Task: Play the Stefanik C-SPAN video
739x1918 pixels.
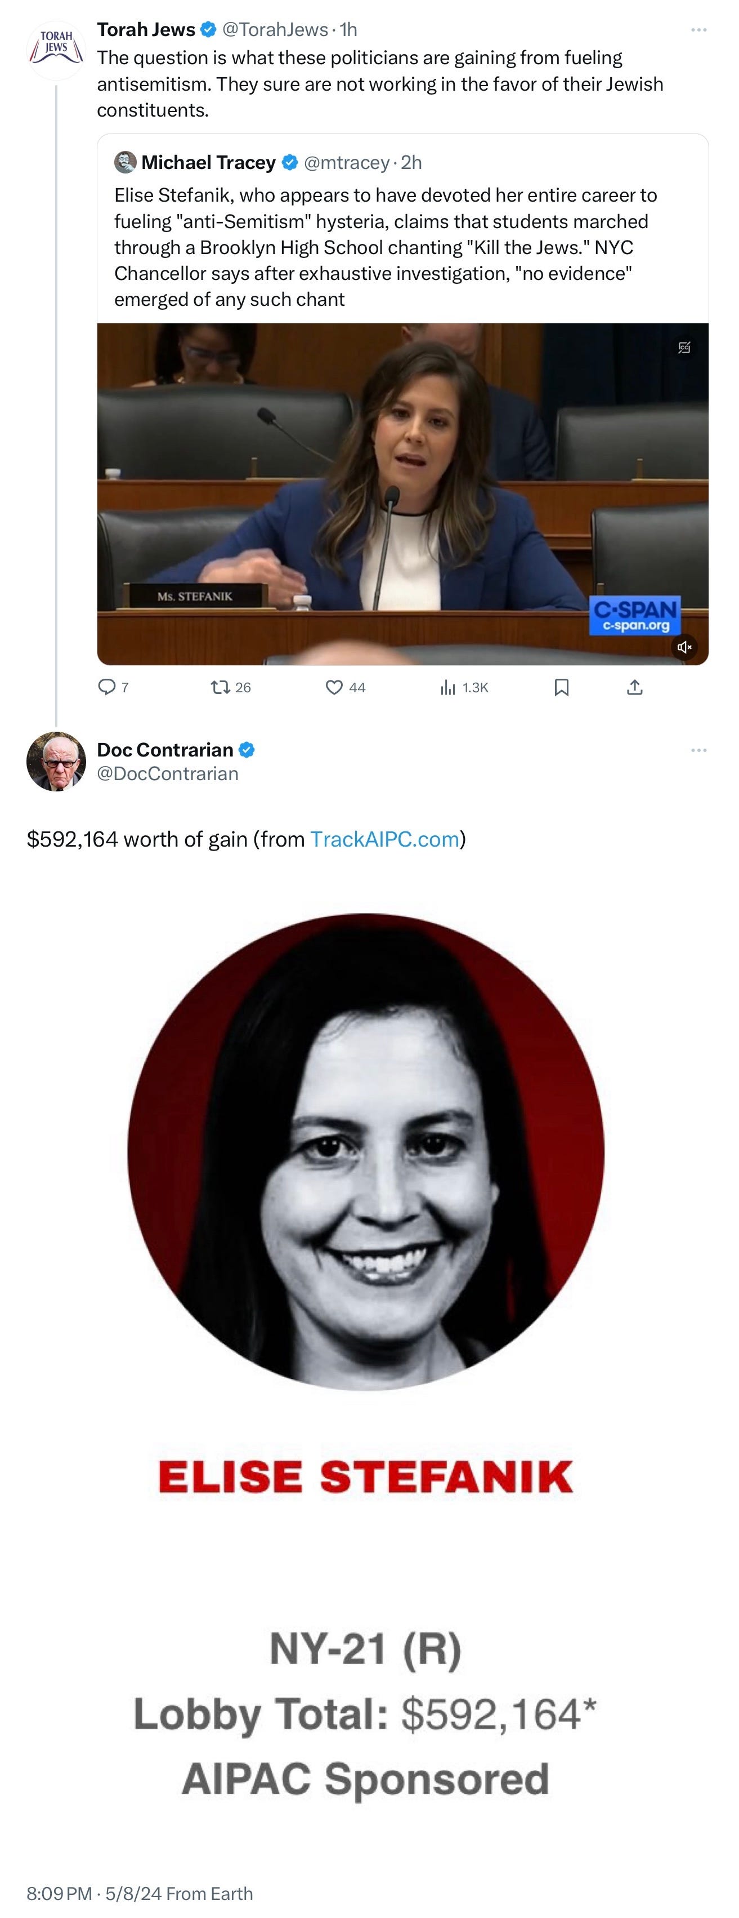Action: [402, 493]
